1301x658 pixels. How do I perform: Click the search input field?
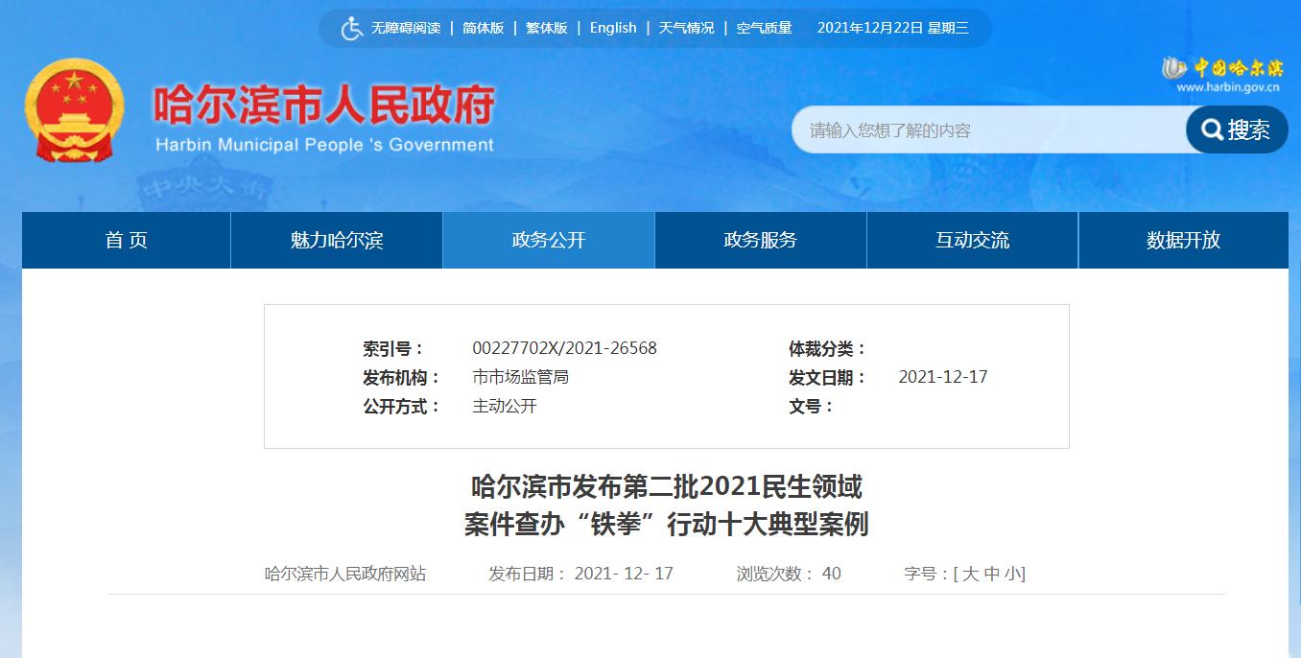988,129
